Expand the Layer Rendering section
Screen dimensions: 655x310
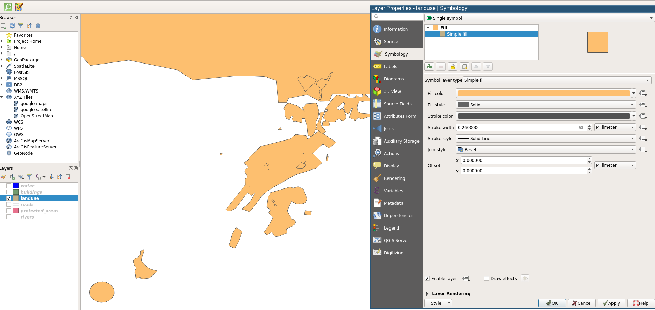click(427, 294)
